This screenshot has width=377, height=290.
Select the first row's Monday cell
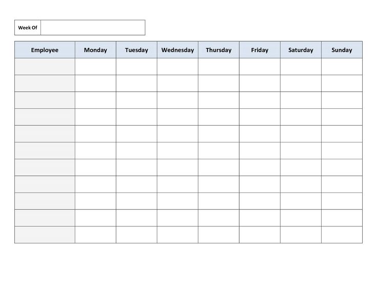tap(95, 66)
